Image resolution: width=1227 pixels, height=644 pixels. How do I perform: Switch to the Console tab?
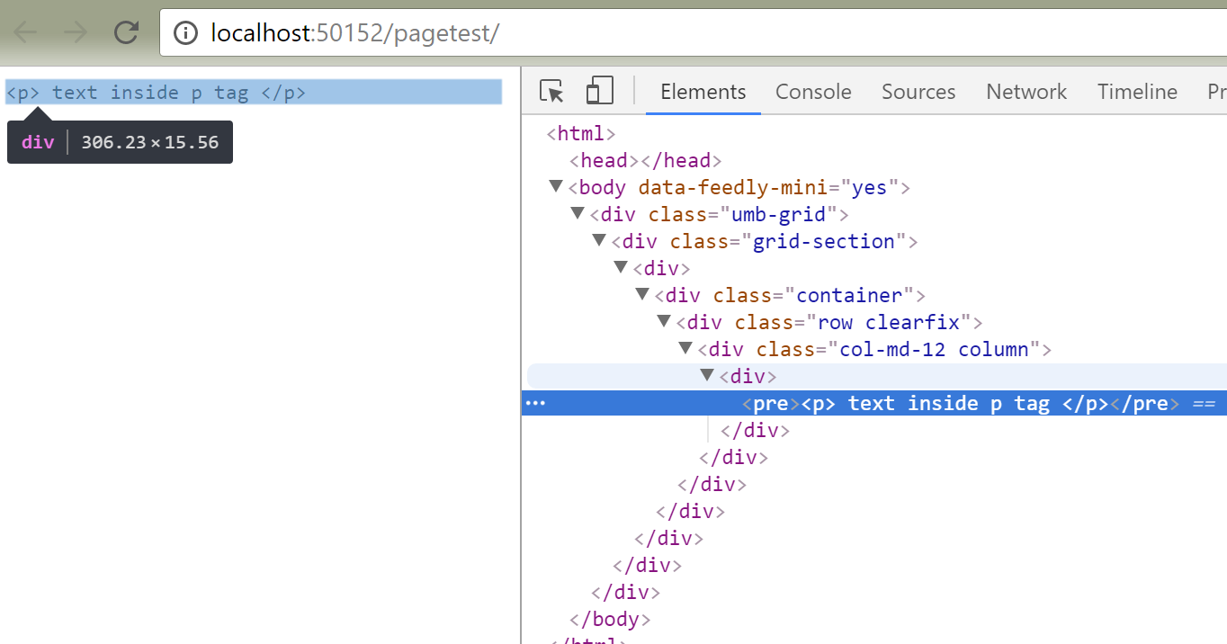point(813,92)
